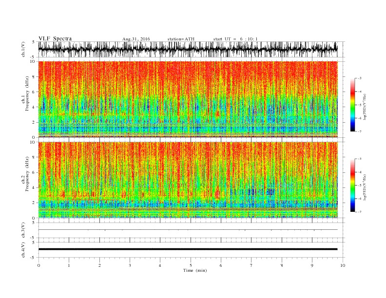The width and height of the screenshot is (386, 298).
Task: Click tick label "8" on the Time axis
Action: pyautogui.click(x=282, y=265)
